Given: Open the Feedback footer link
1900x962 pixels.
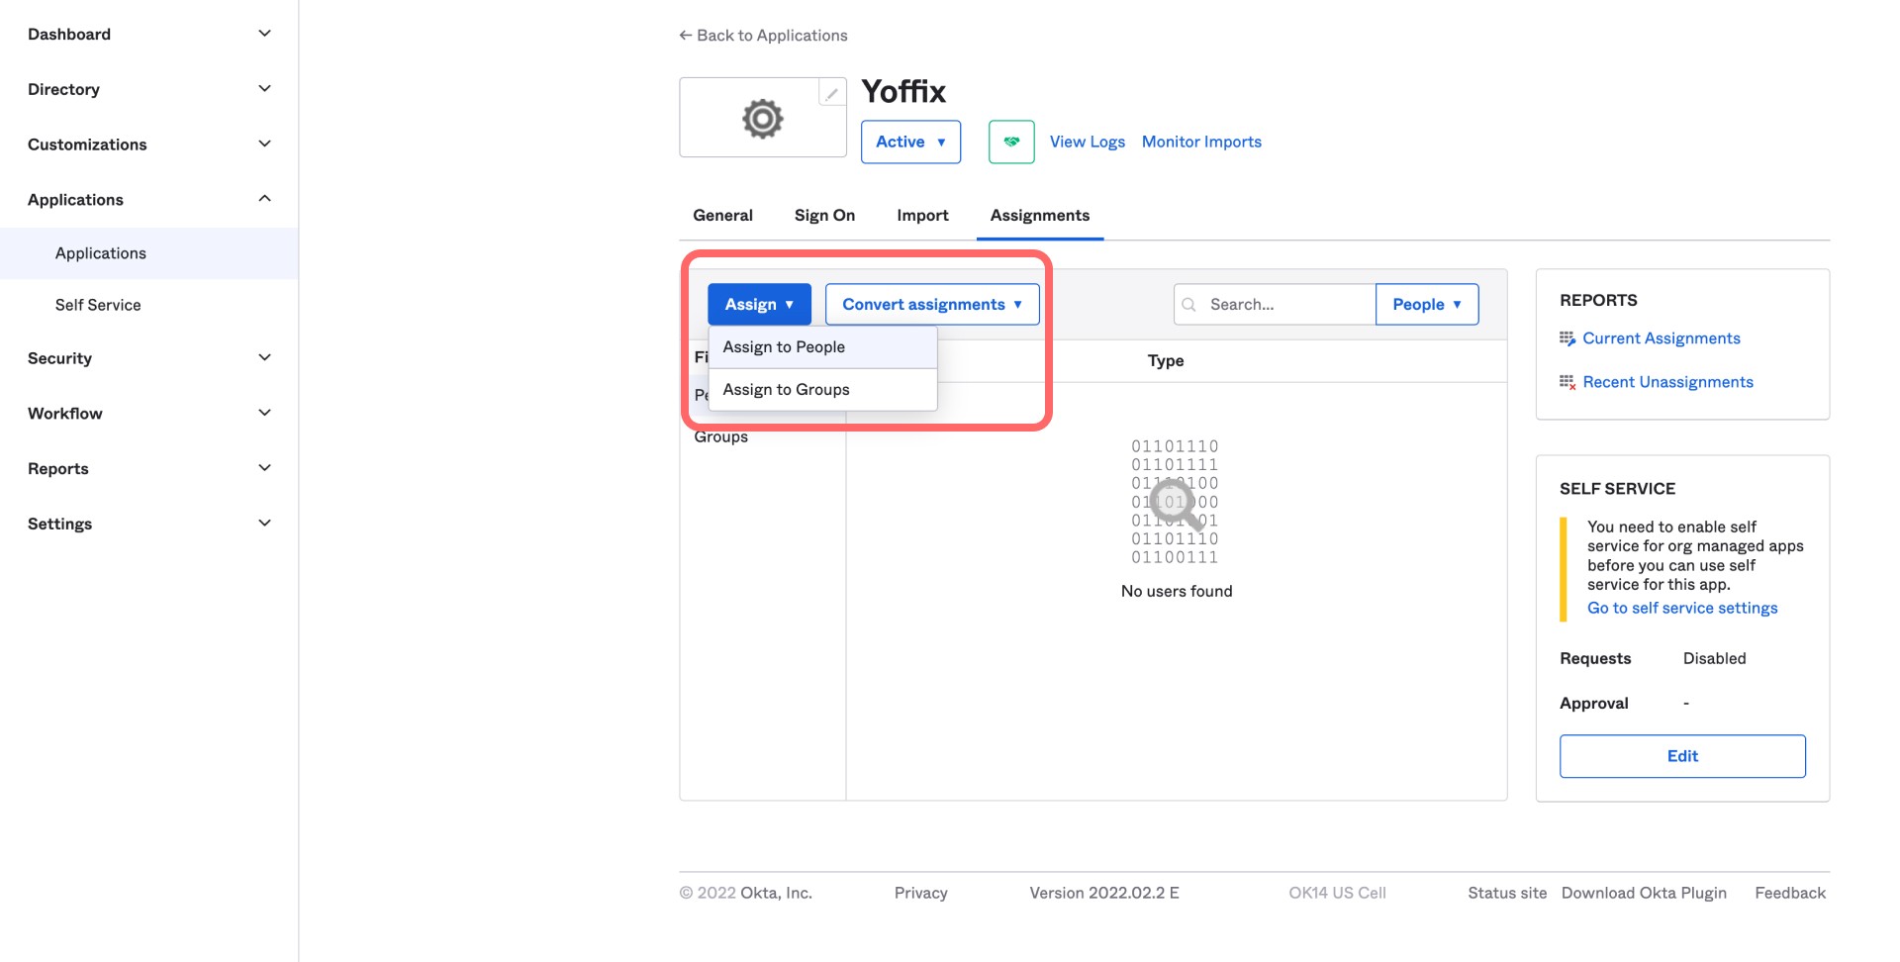Looking at the screenshot, I should click(x=1789, y=893).
